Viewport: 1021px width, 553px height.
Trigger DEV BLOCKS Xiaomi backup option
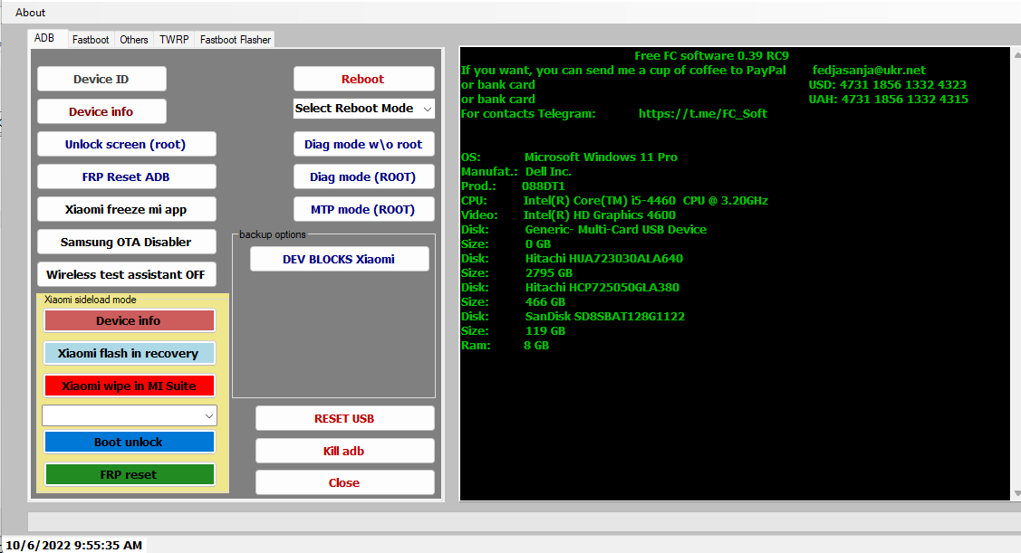point(339,258)
